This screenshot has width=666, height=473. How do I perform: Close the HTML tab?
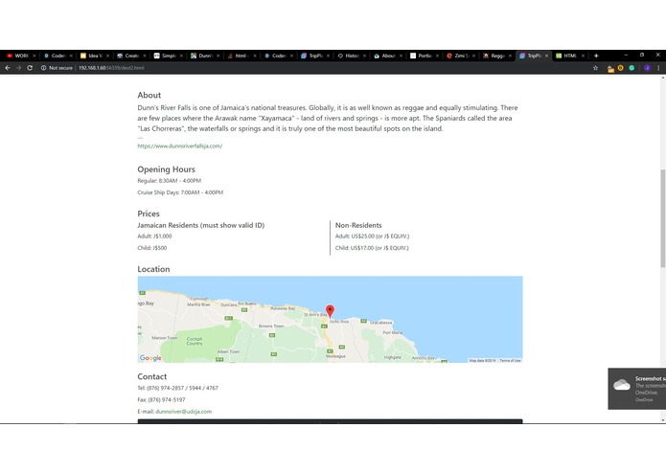[584, 56]
